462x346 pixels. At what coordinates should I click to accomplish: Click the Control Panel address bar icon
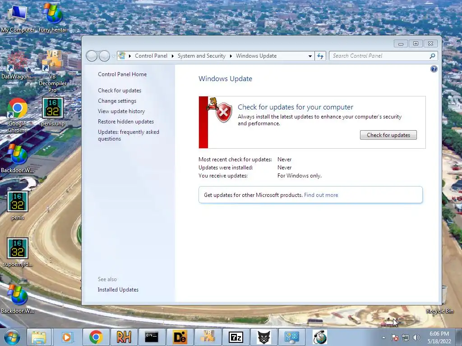click(x=122, y=55)
